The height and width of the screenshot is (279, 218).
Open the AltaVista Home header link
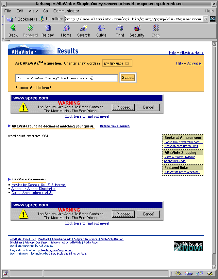(192, 52)
